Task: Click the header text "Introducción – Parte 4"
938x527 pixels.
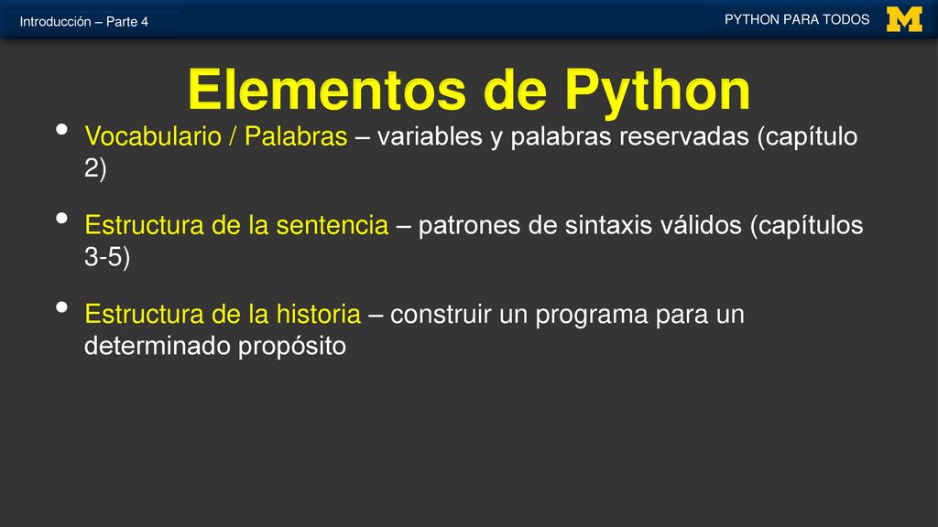Action: [x=83, y=22]
